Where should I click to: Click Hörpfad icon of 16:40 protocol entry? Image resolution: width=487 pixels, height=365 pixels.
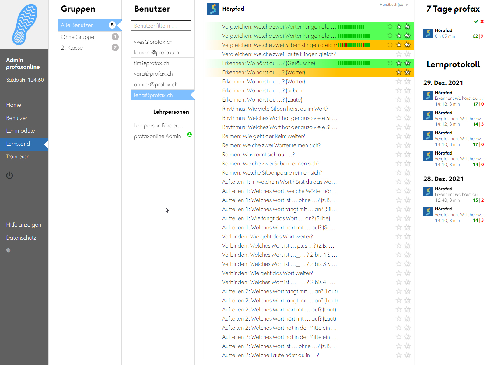[428, 192]
